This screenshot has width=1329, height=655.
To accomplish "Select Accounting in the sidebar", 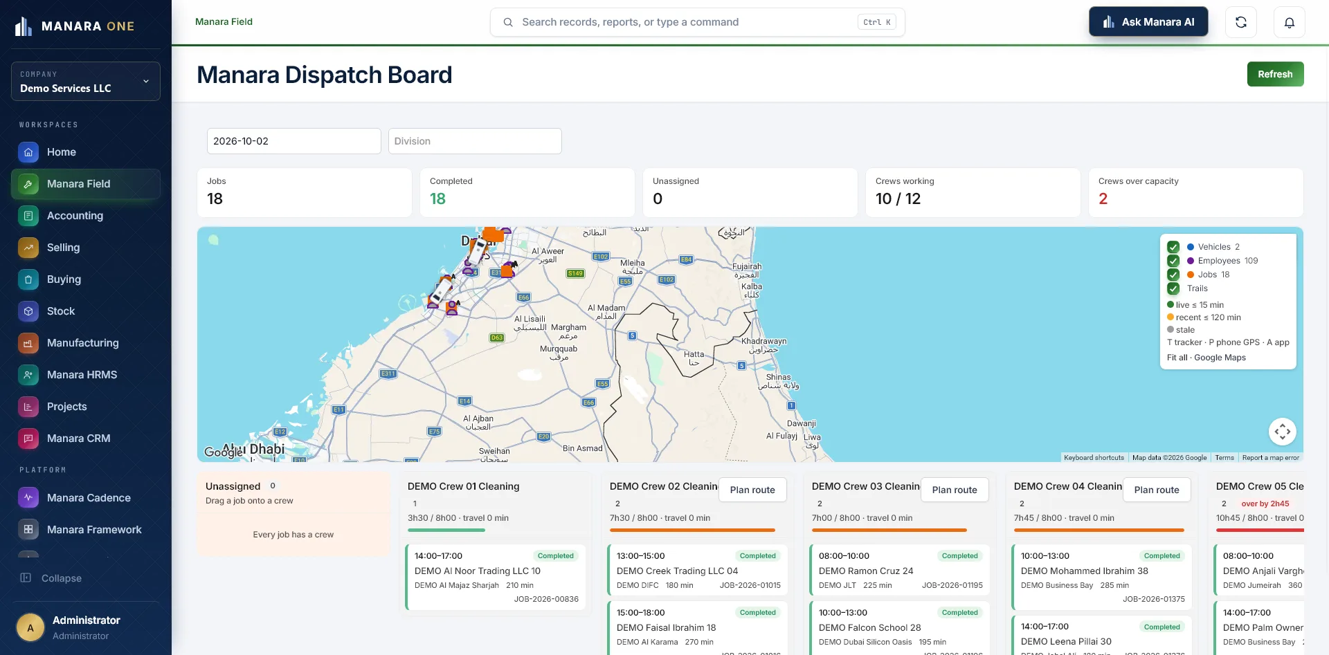I will pos(86,216).
